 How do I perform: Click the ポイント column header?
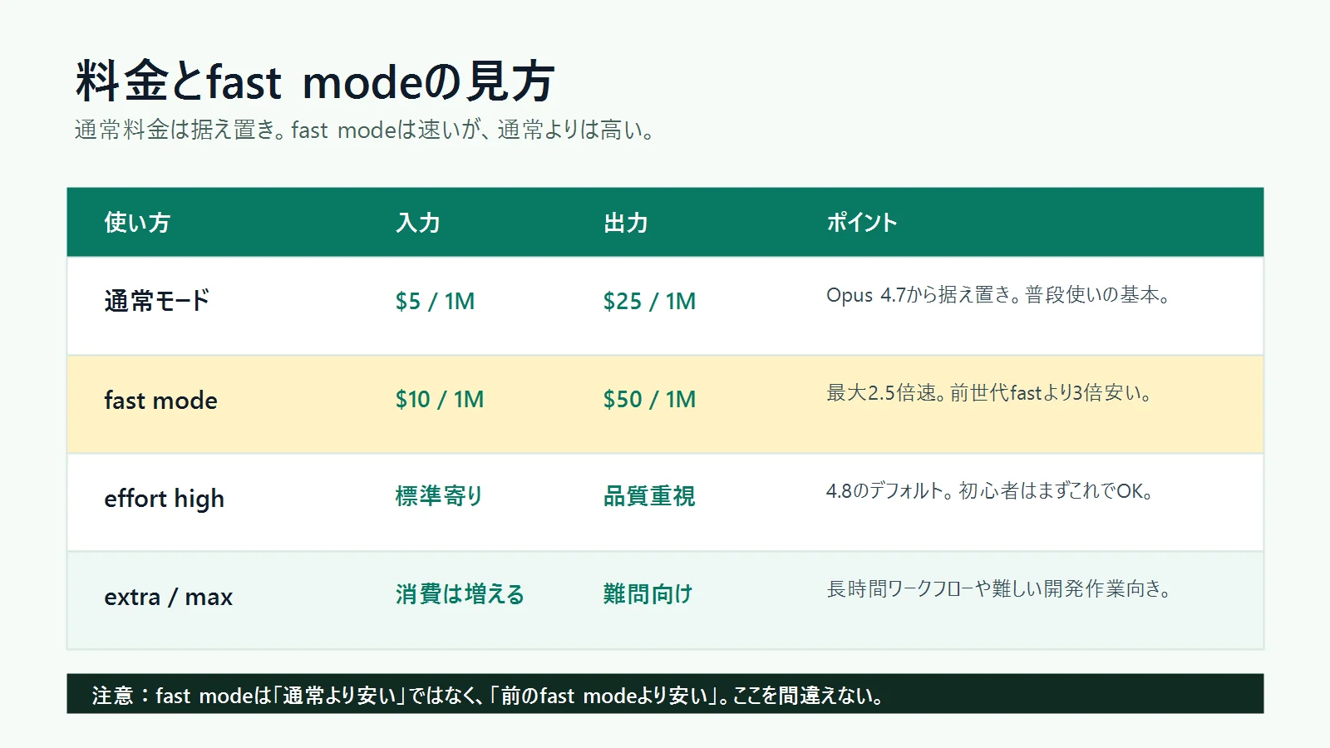coord(862,223)
